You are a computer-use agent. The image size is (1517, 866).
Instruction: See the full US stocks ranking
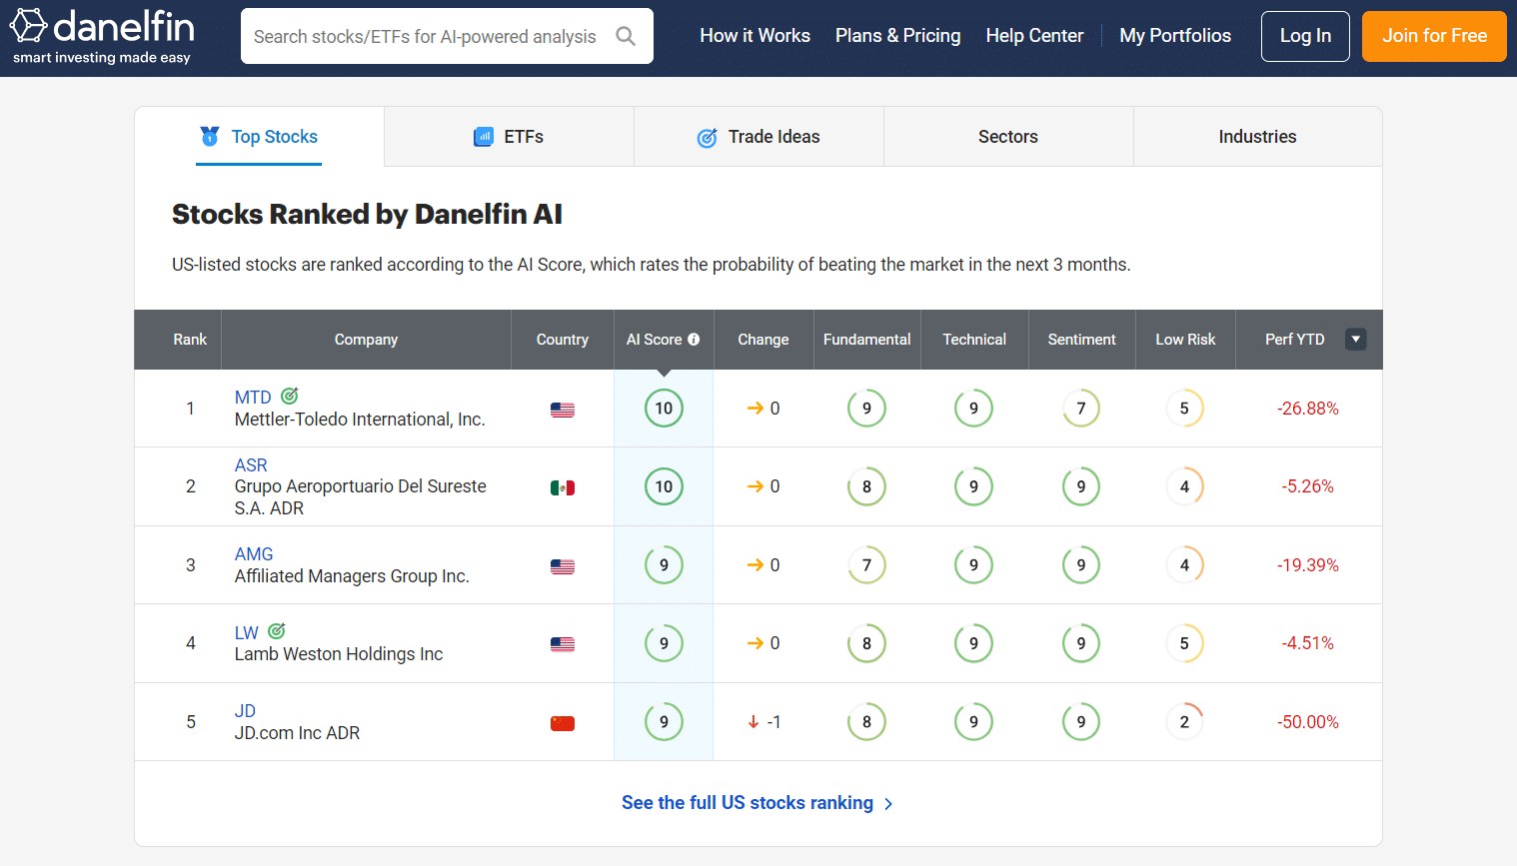click(748, 803)
